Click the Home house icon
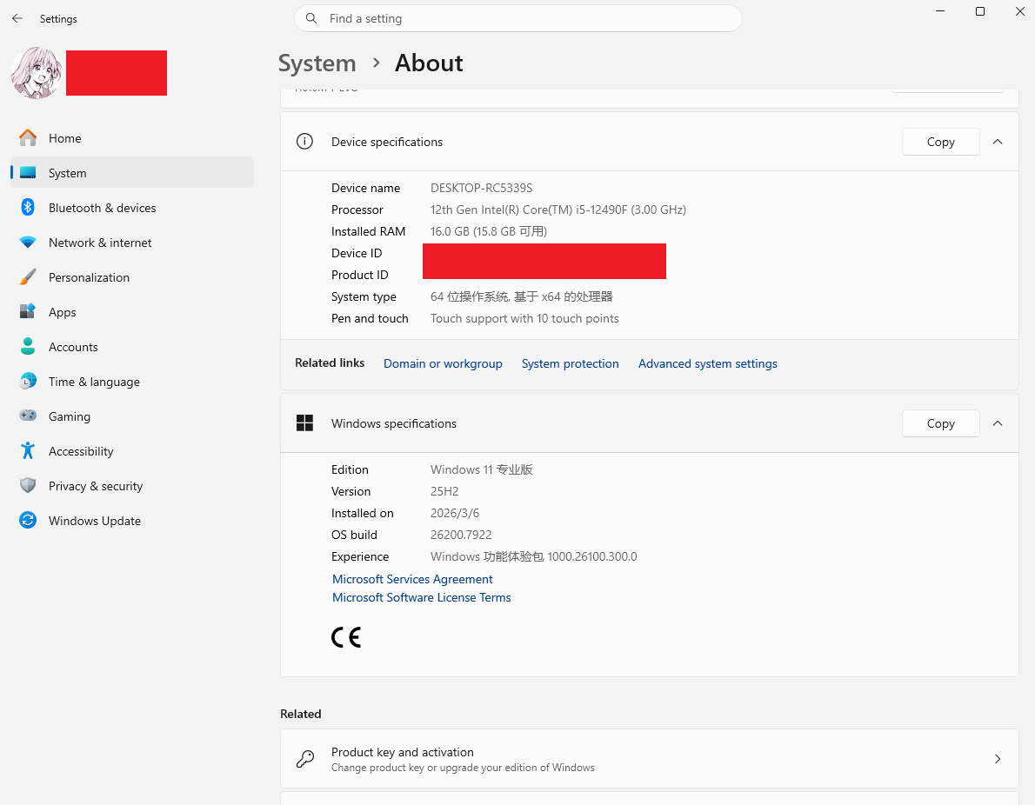 28,138
